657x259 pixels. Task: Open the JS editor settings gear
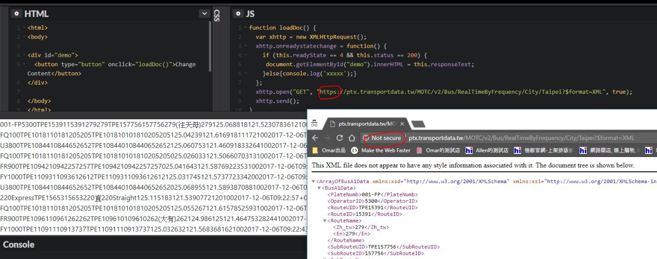pyautogui.click(x=238, y=14)
